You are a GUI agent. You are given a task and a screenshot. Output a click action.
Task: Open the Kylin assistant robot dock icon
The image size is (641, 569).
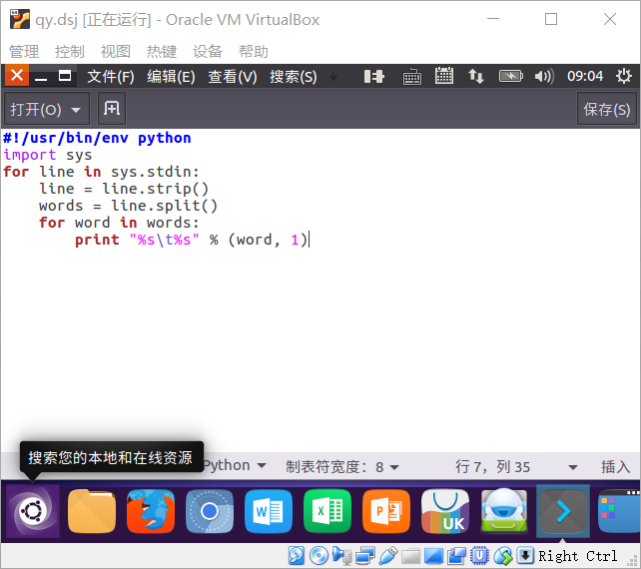[504, 511]
